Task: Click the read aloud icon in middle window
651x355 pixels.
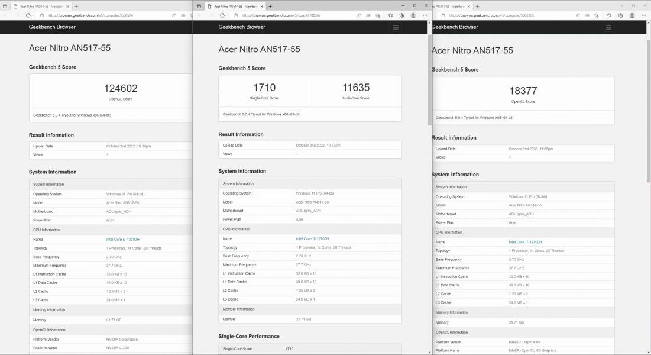Action: (x=359, y=15)
